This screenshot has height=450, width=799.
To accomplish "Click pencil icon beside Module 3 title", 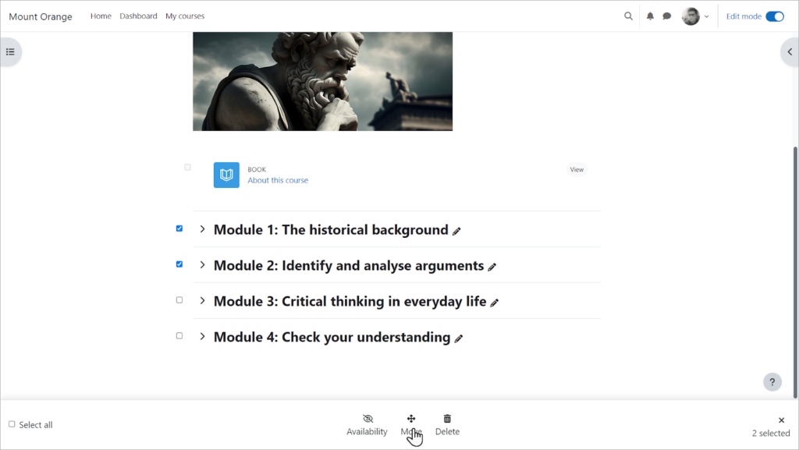I will pyautogui.click(x=495, y=303).
